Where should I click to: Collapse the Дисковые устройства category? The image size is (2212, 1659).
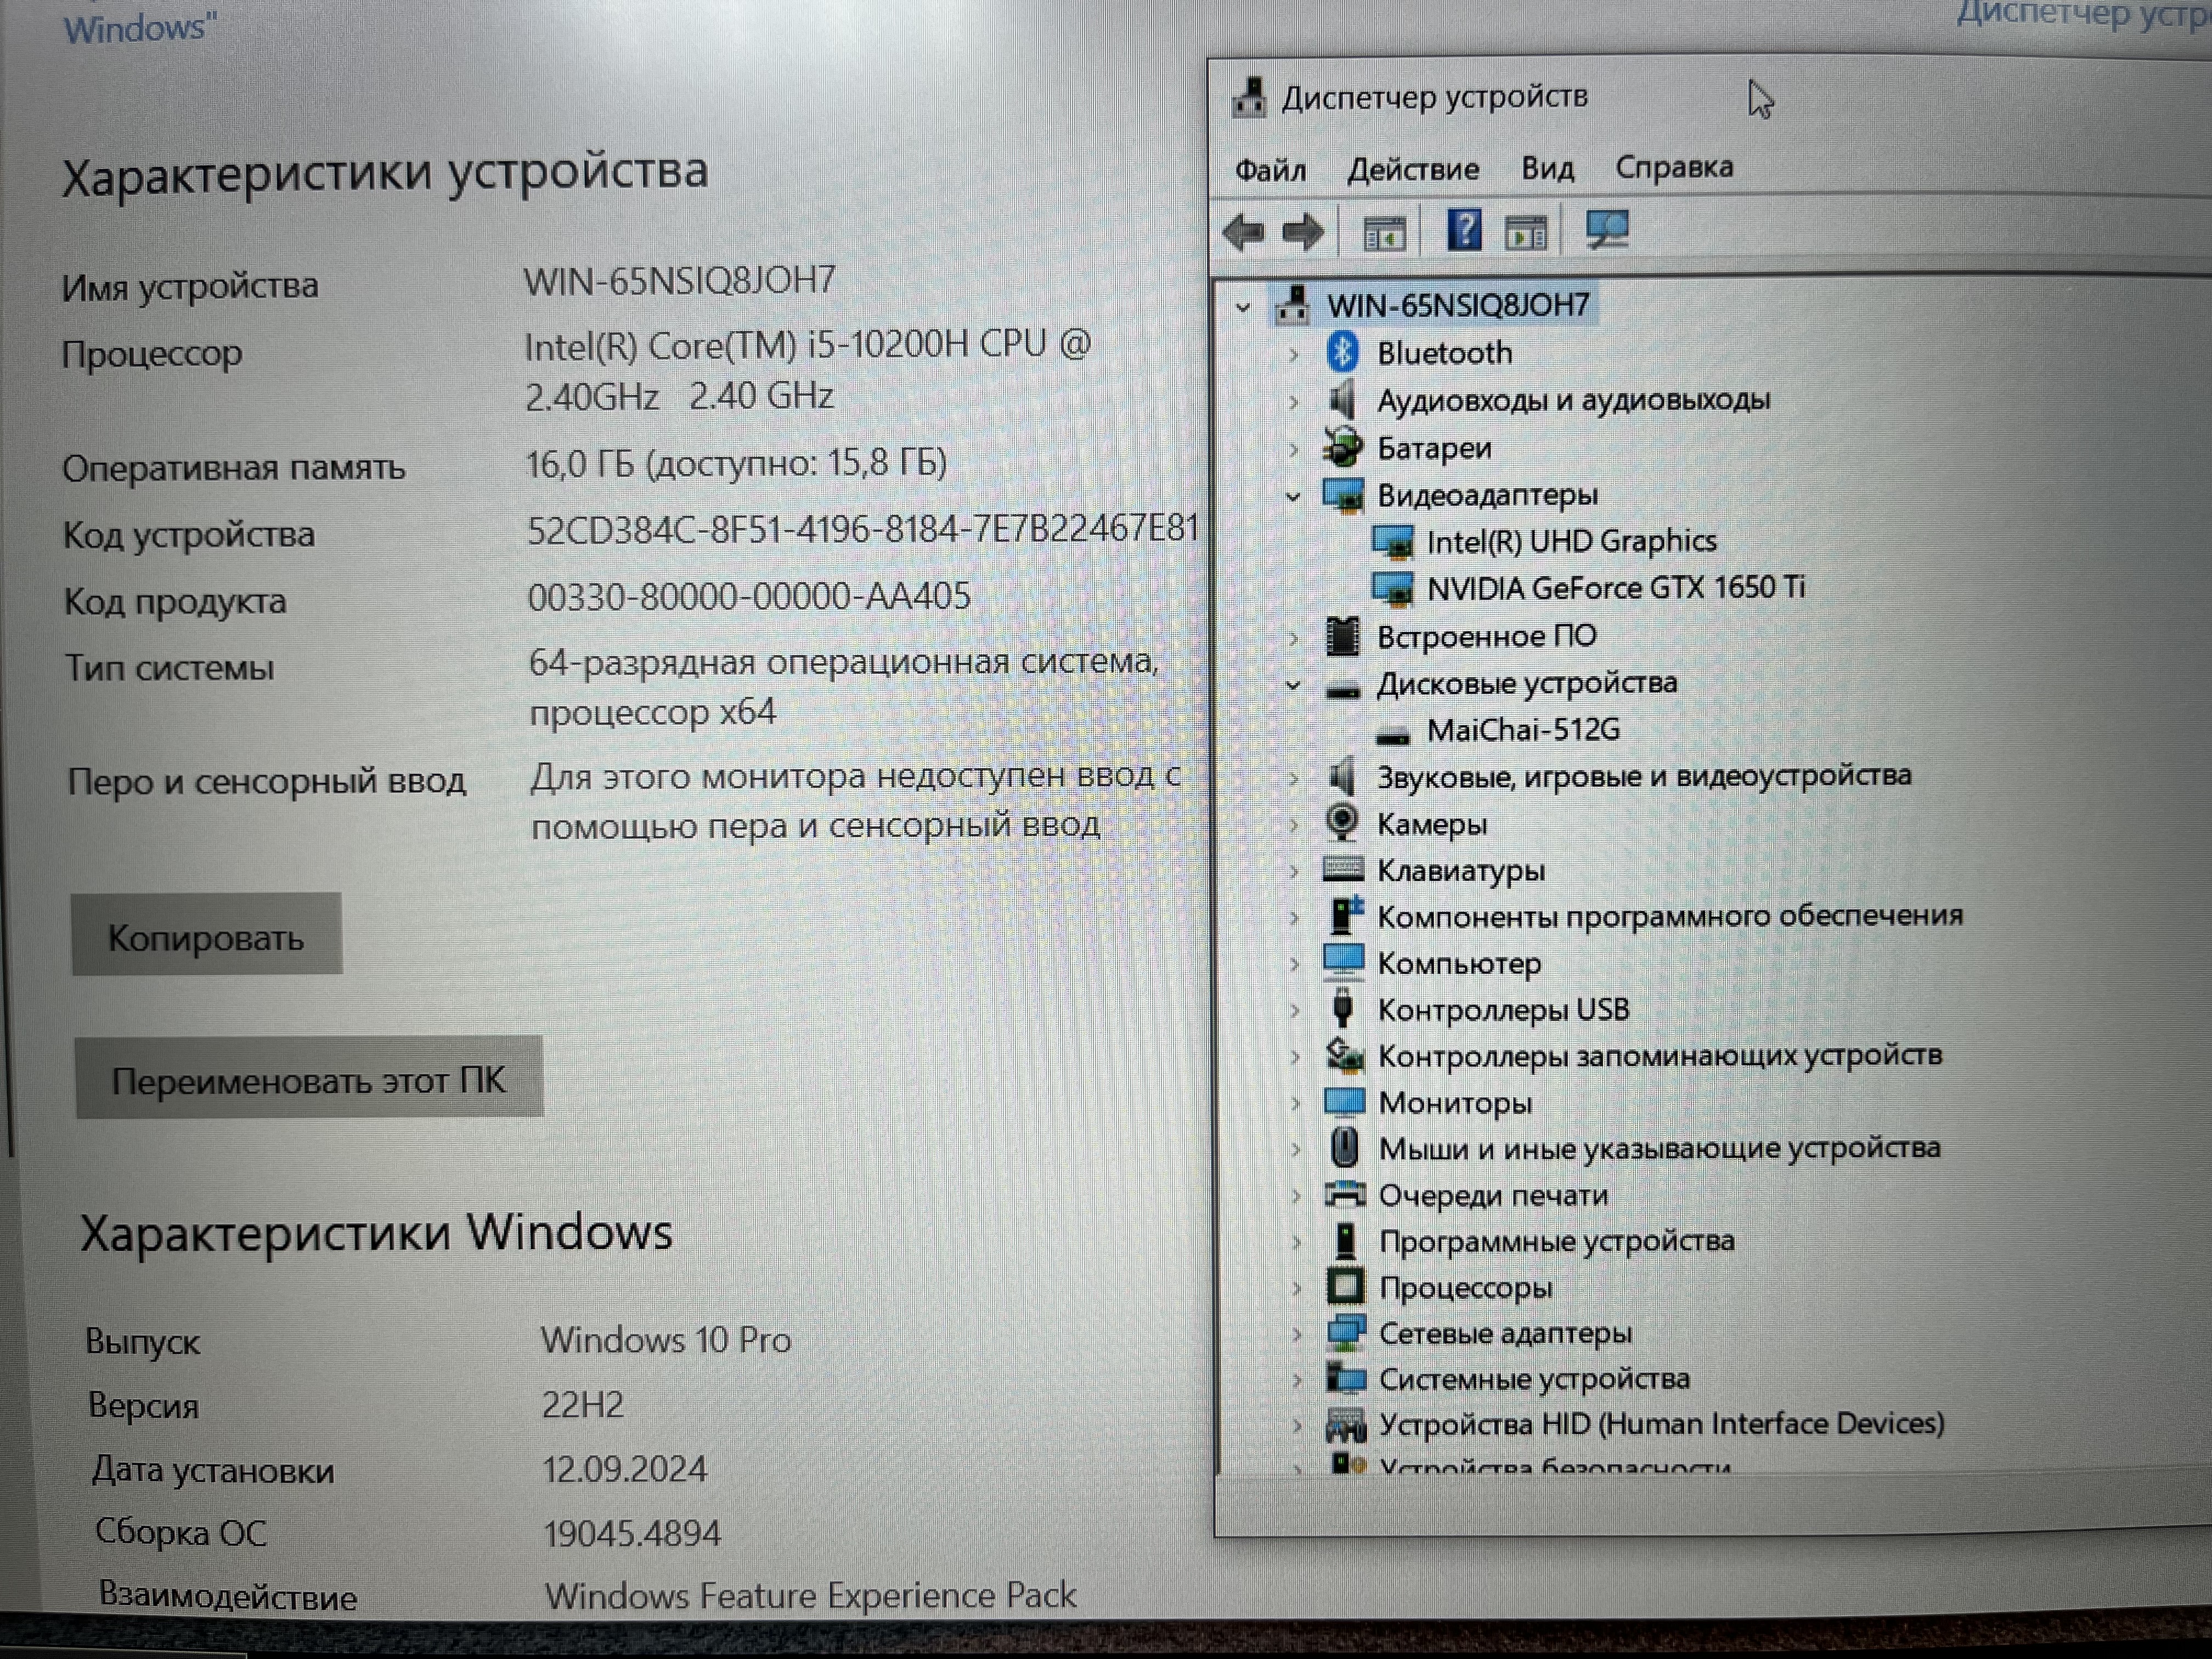tap(1293, 685)
